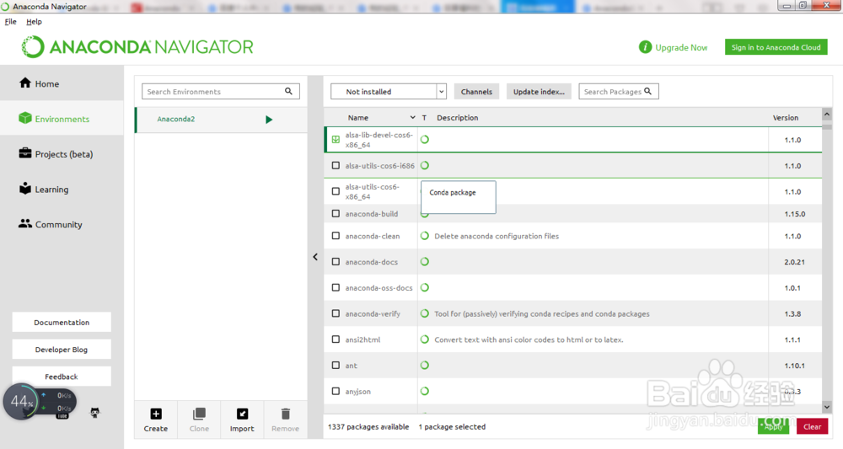Click the Description column header
The height and width of the screenshot is (449, 843).
(457, 118)
